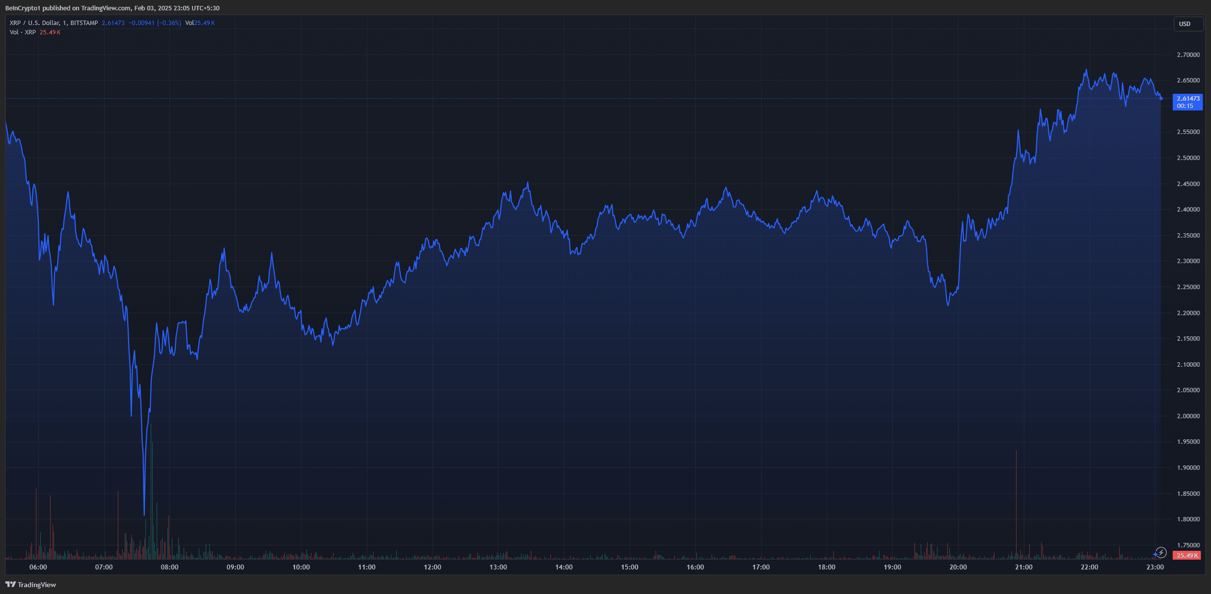Click the -0.36% price change value
Viewport: 1211px width, 594px height.
(169, 23)
